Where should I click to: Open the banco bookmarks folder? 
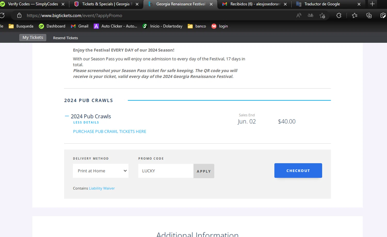click(x=197, y=26)
